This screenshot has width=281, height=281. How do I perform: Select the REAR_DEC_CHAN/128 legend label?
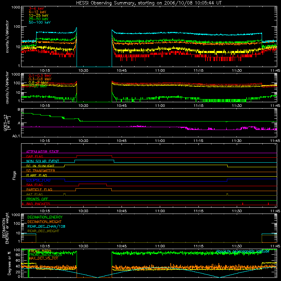(46, 226)
